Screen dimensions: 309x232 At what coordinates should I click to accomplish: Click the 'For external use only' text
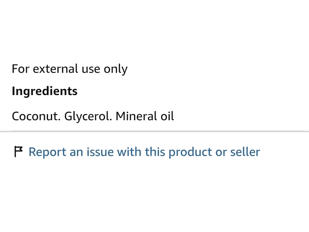(x=70, y=69)
